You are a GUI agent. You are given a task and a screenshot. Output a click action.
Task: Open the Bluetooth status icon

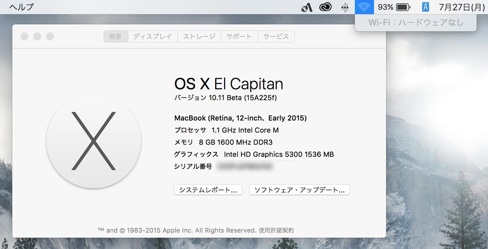pos(345,7)
